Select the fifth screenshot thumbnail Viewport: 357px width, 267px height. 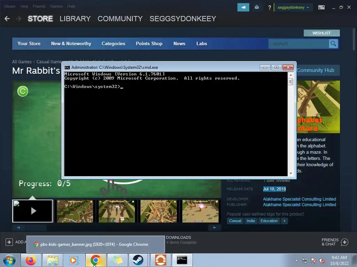coord(200,211)
